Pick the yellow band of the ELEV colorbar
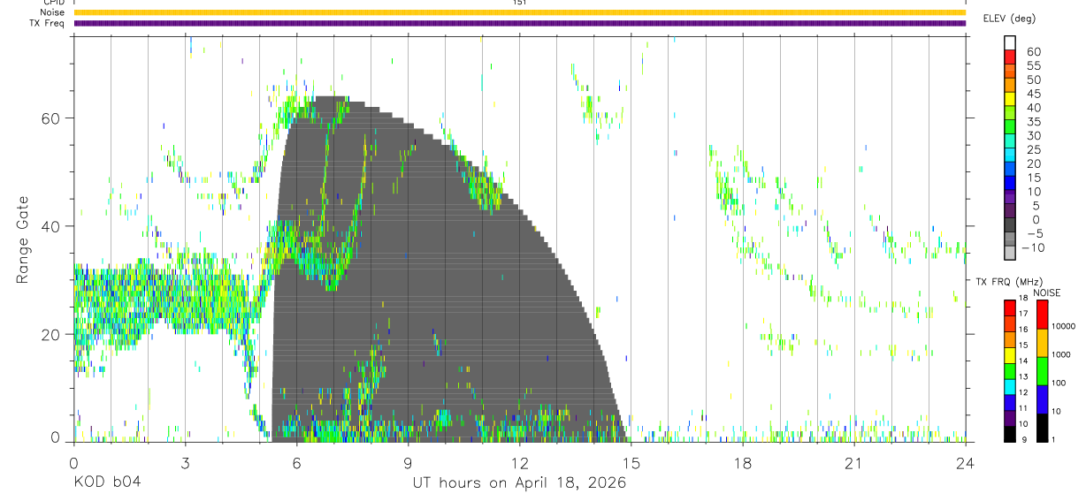The image size is (1086, 501). click(1010, 99)
